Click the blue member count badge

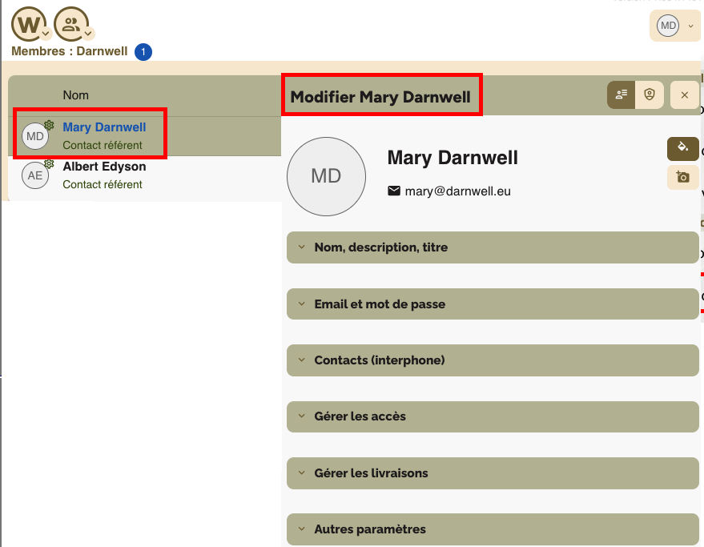(143, 52)
